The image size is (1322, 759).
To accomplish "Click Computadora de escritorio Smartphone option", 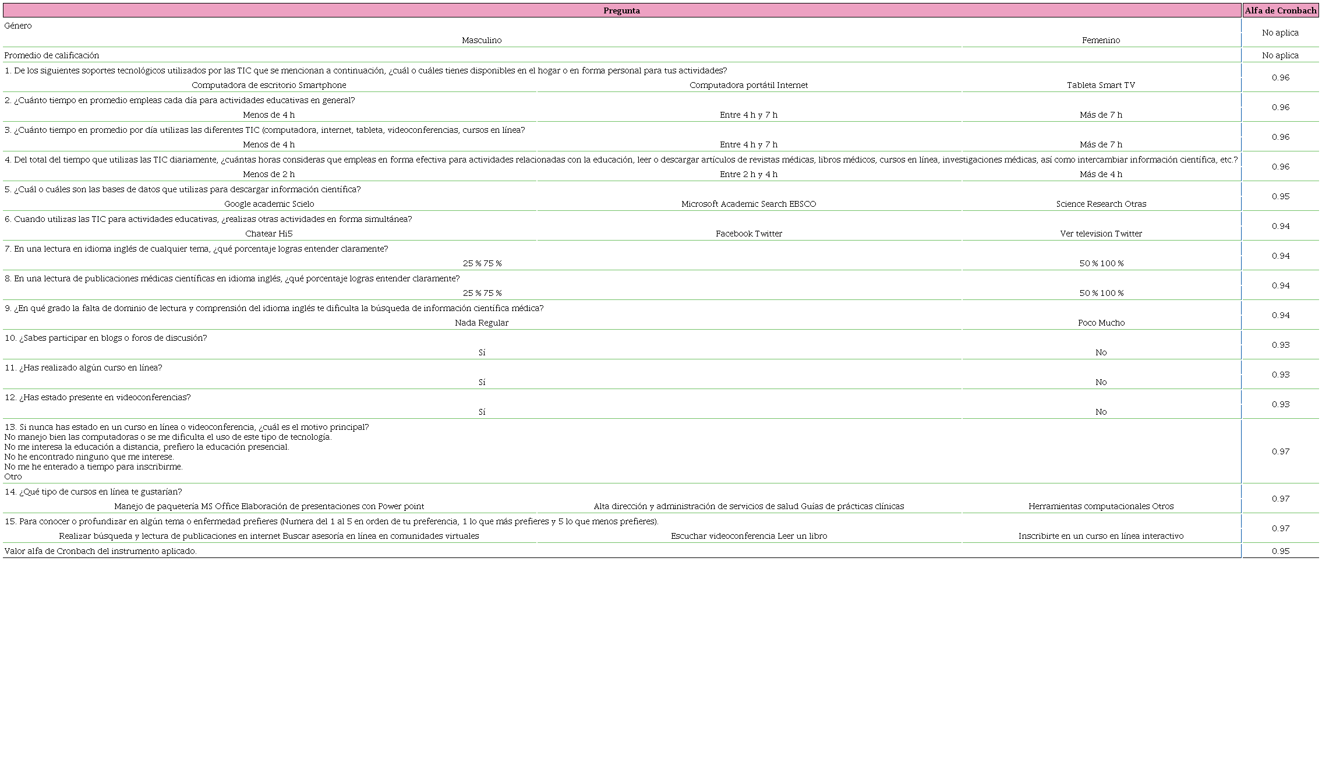I will (x=268, y=85).
